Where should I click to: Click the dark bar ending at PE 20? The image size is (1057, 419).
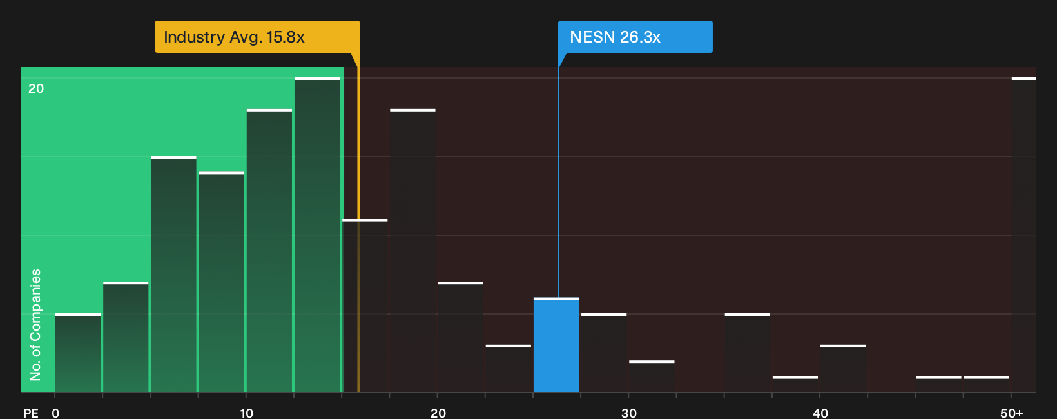pyautogui.click(x=412, y=251)
